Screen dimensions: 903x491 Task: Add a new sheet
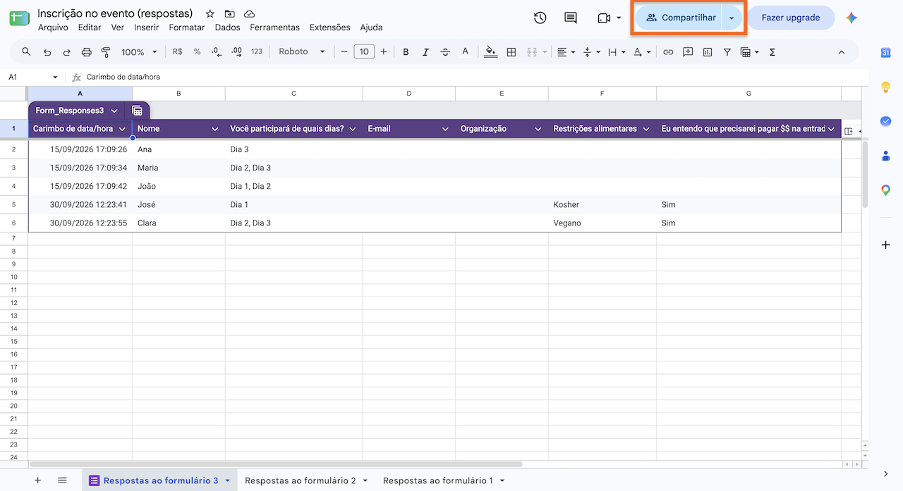38,480
